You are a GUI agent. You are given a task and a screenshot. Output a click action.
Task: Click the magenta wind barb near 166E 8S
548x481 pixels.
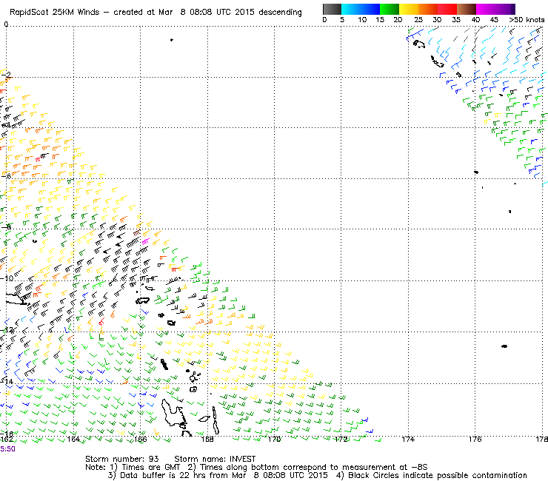145,241
